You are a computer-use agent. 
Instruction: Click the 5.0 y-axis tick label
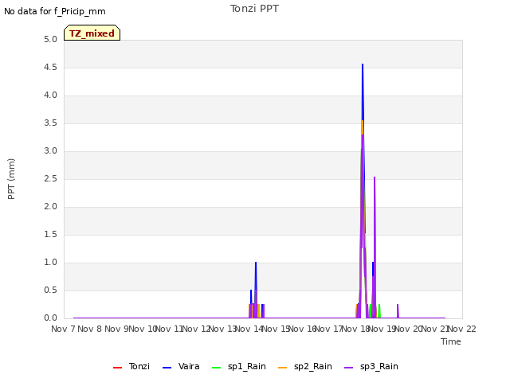pos(51,39)
